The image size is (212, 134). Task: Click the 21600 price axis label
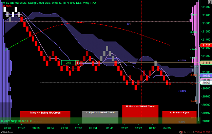coord(206,23)
